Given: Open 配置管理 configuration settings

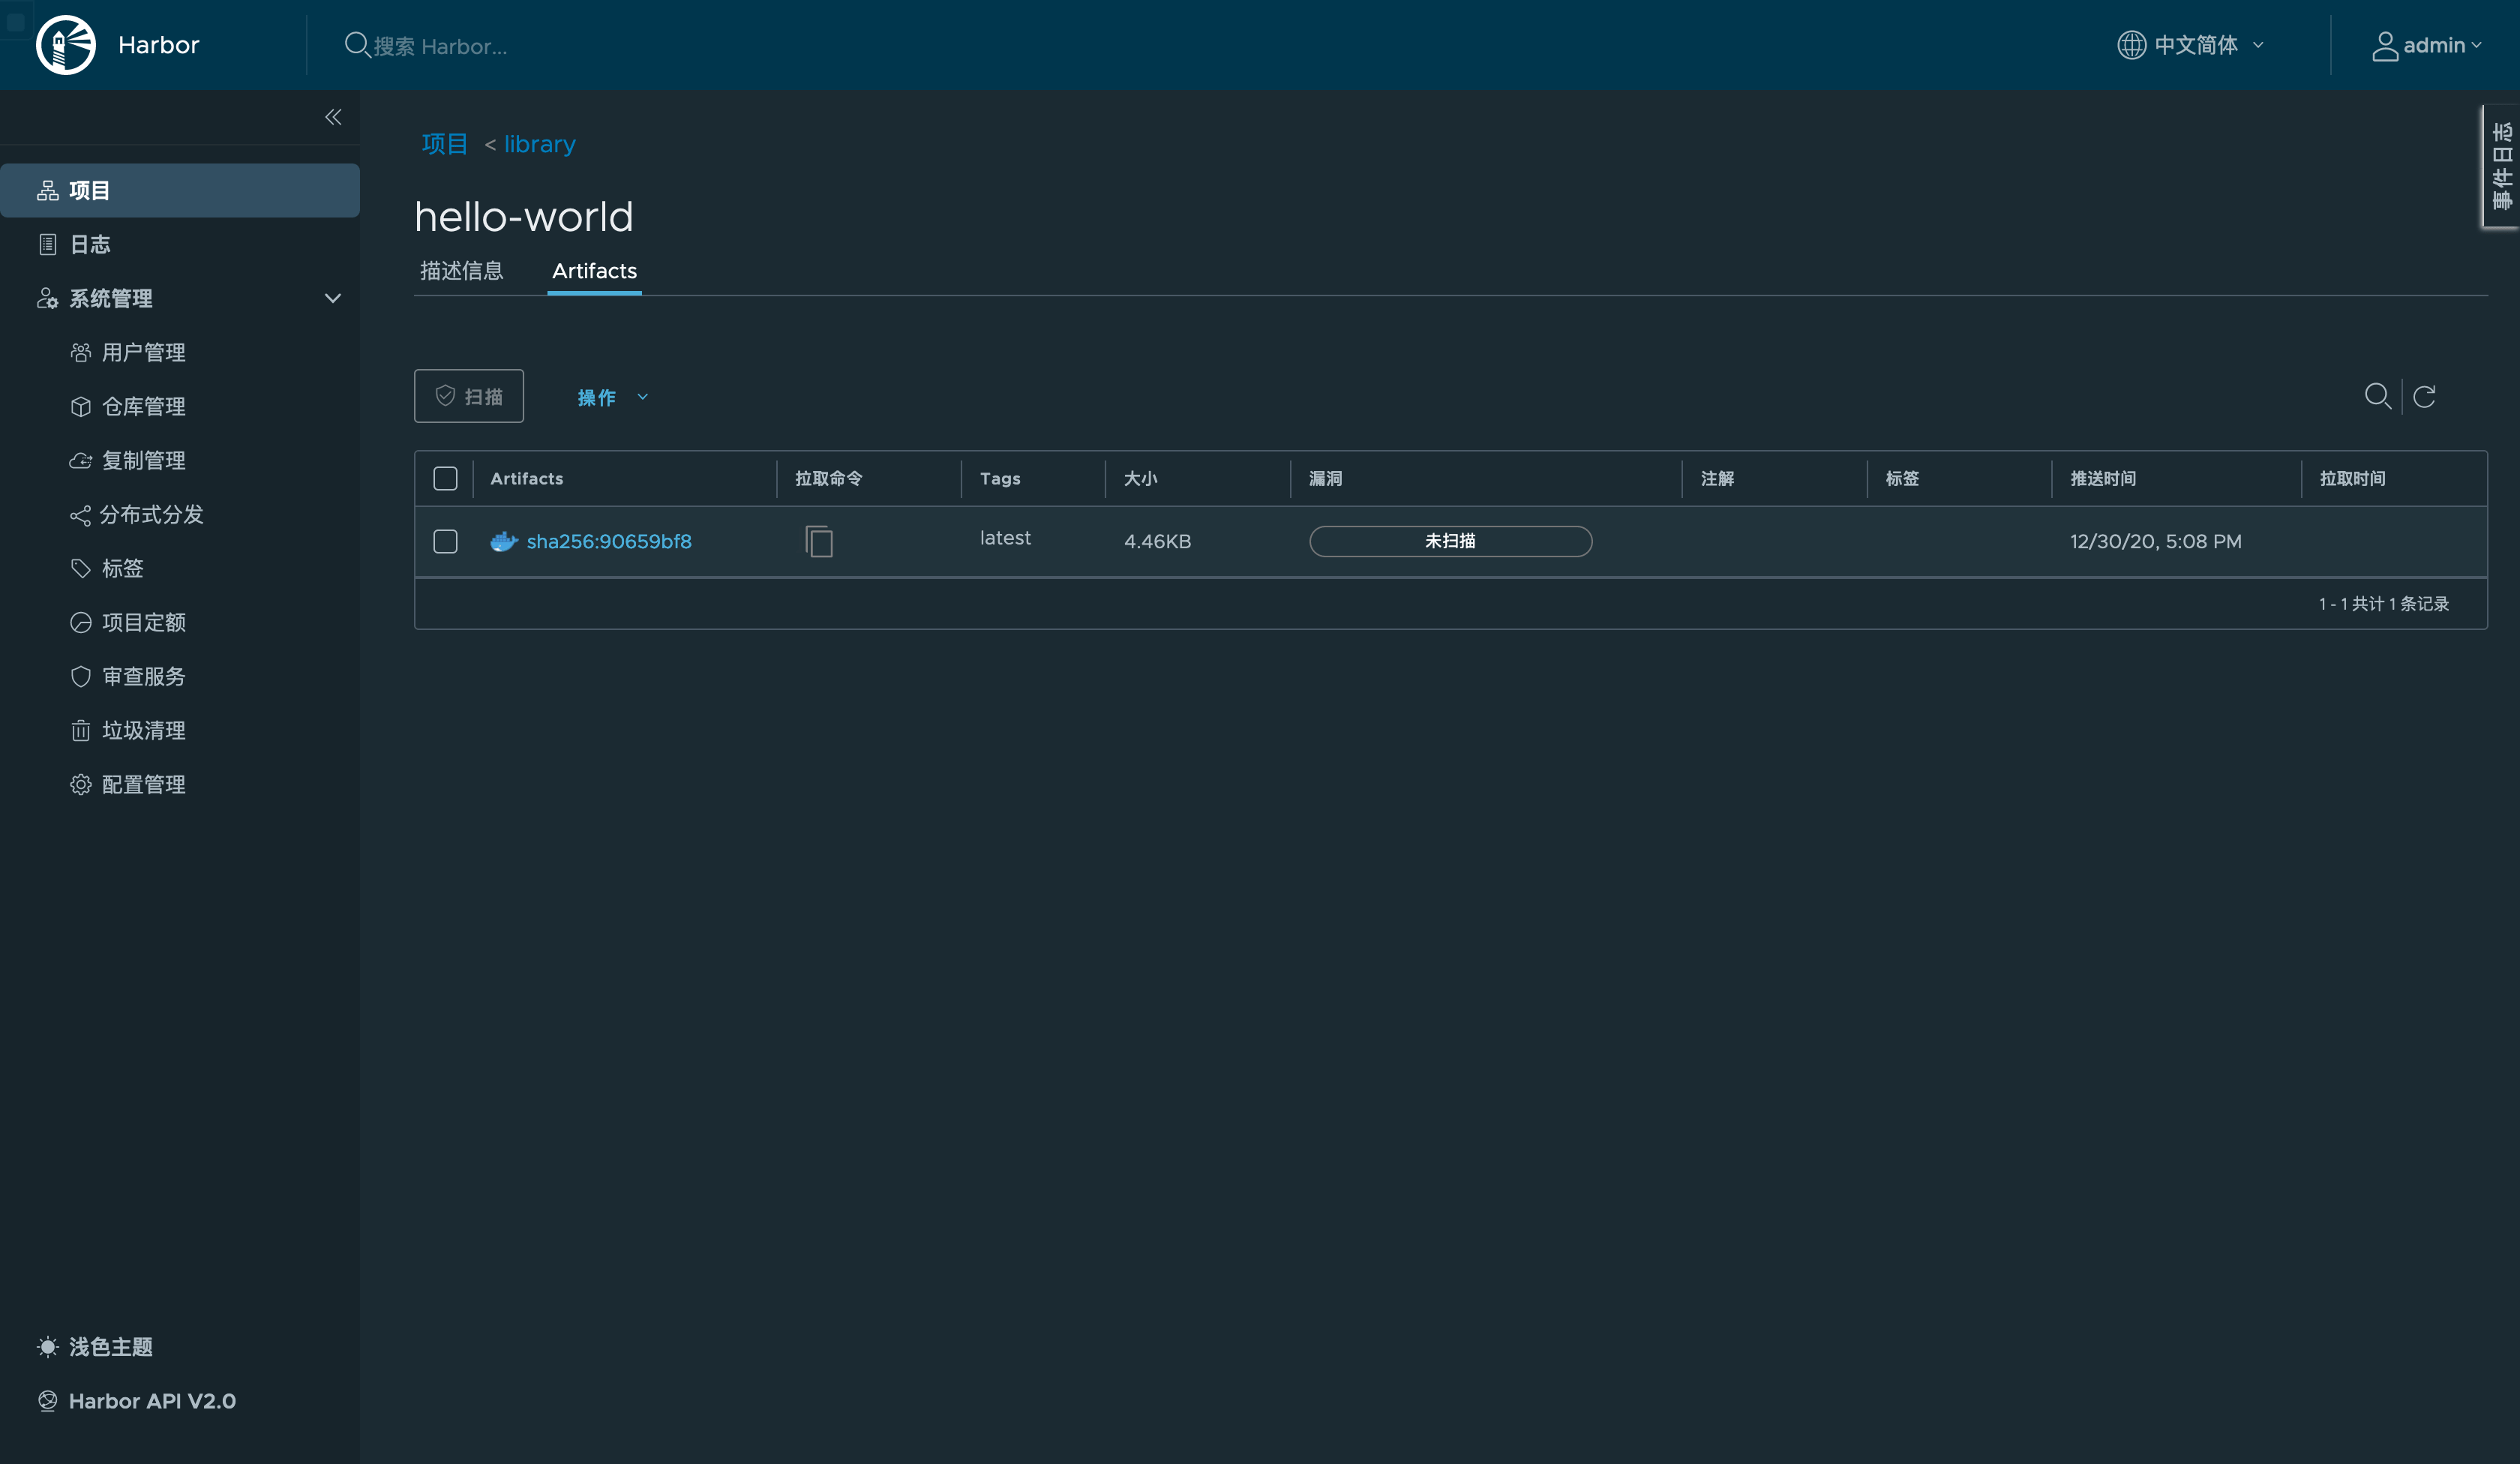Looking at the screenshot, I should pos(143,784).
